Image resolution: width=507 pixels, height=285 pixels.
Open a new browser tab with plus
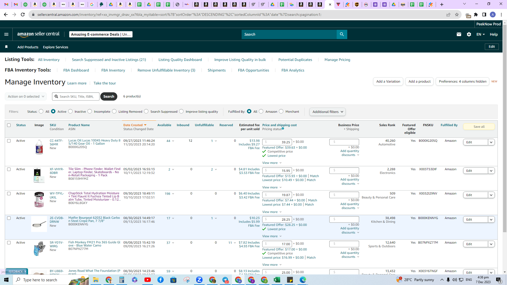tap(442, 4)
